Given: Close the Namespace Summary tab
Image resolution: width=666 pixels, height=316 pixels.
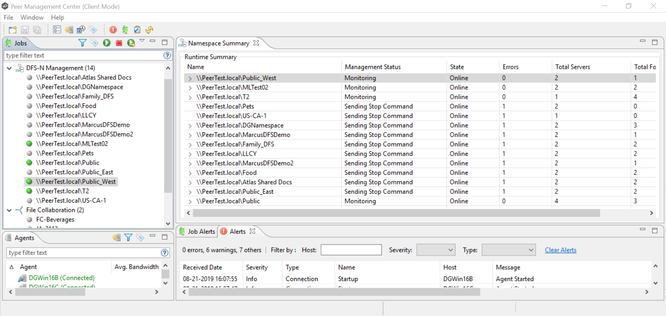Looking at the screenshot, I should 256,43.
